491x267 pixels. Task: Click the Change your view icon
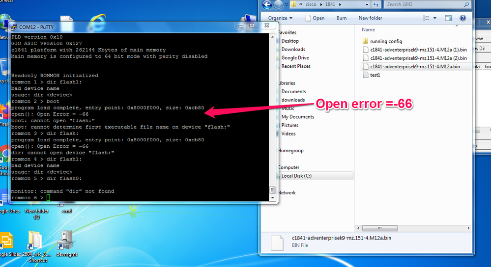[426, 18]
